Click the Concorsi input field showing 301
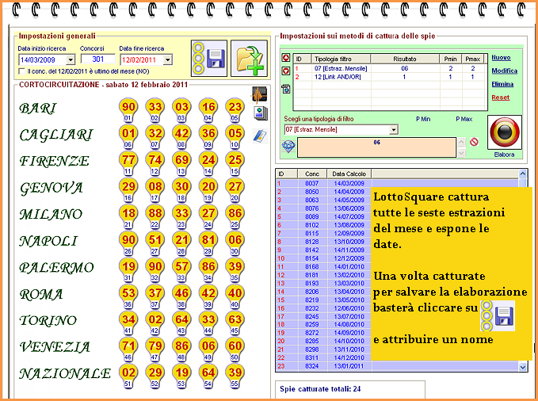Screen dimensions: 538x401 coord(97,59)
